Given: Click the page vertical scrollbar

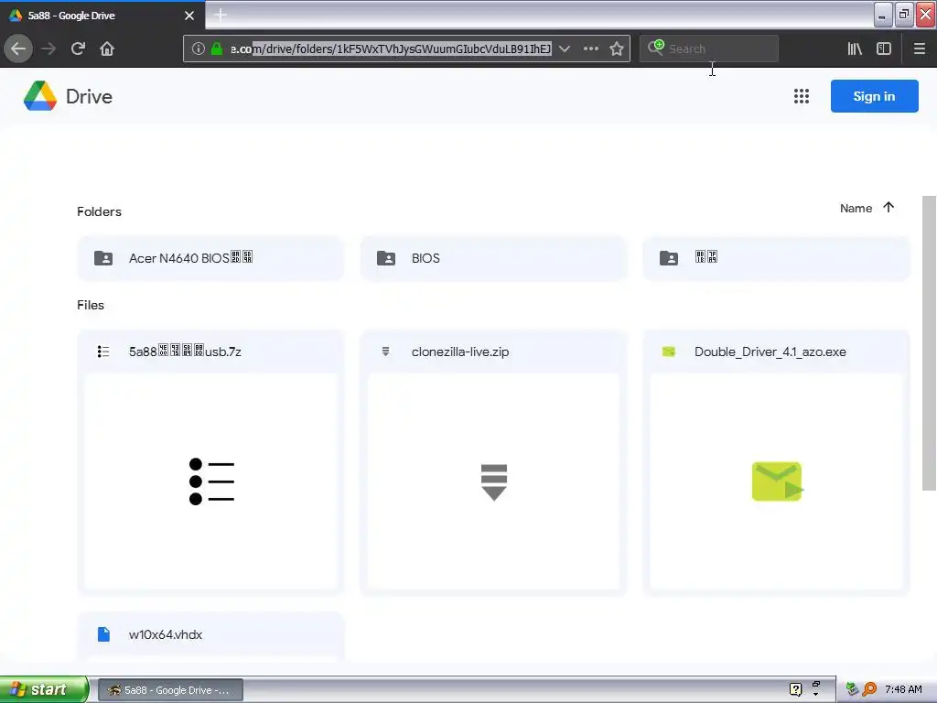Looking at the screenshot, I should click(930, 343).
